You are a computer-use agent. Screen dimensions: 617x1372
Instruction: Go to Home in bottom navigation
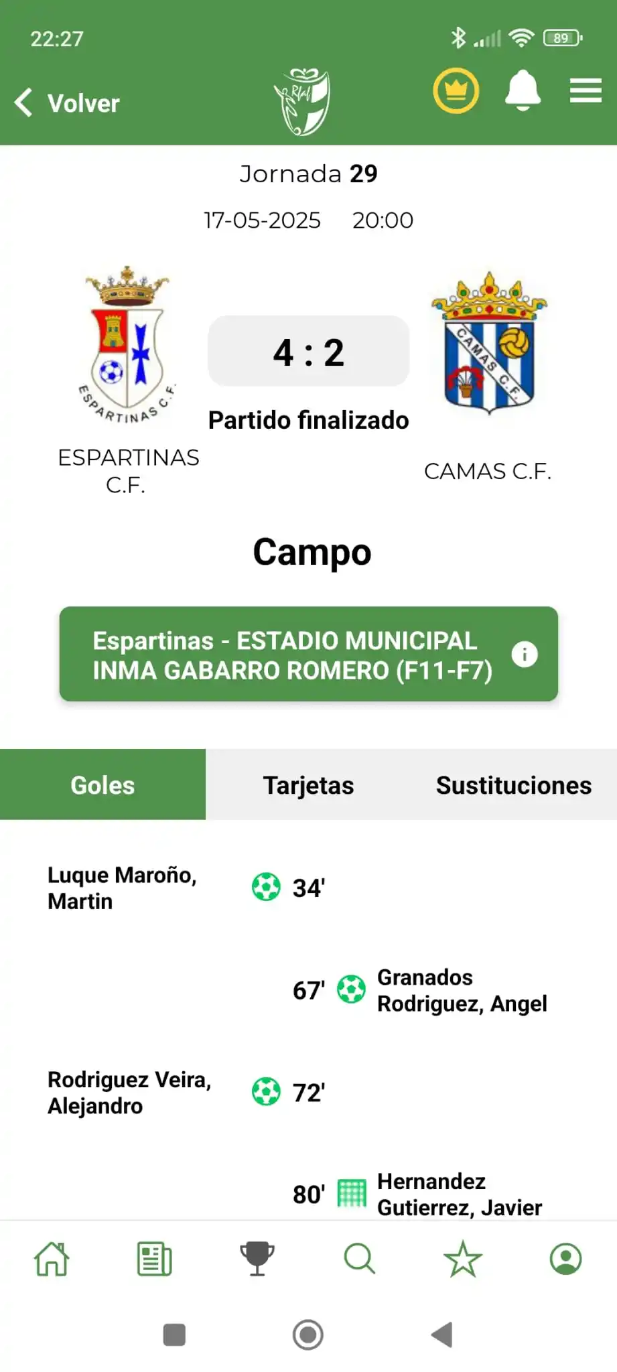(52, 1259)
